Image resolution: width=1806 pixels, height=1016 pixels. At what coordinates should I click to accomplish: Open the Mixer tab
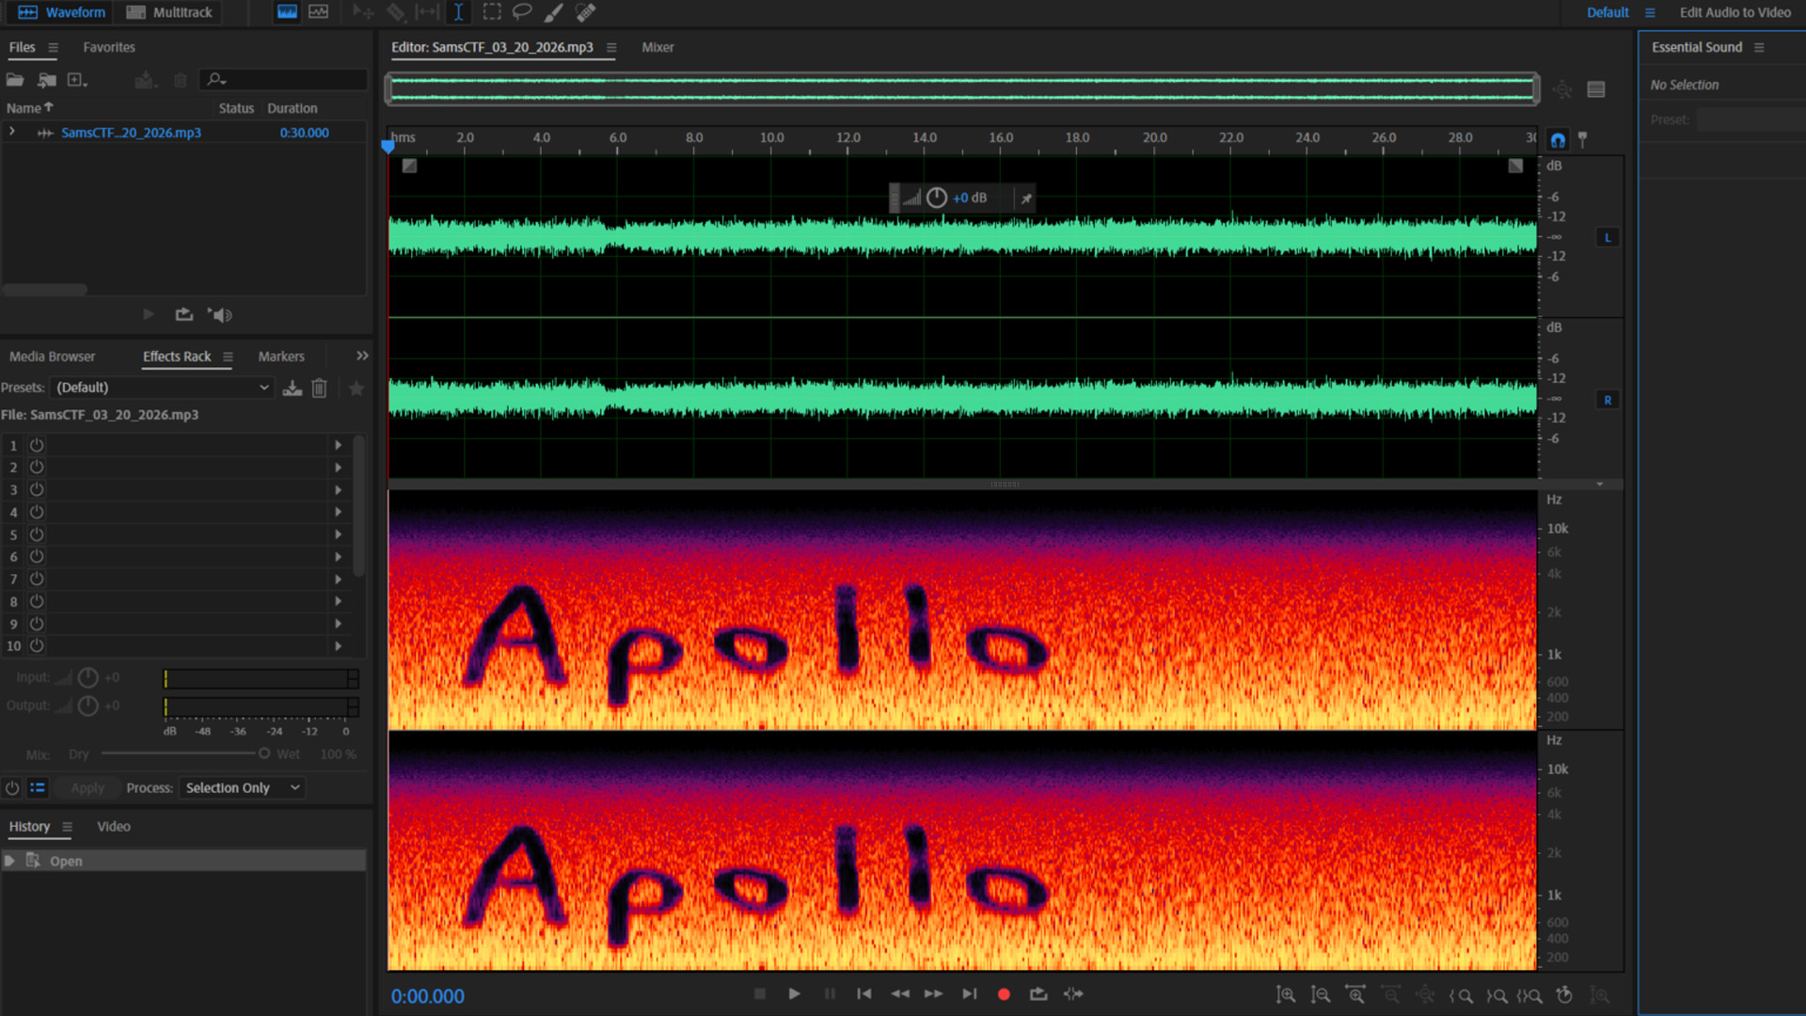click(x=657, y=47)
